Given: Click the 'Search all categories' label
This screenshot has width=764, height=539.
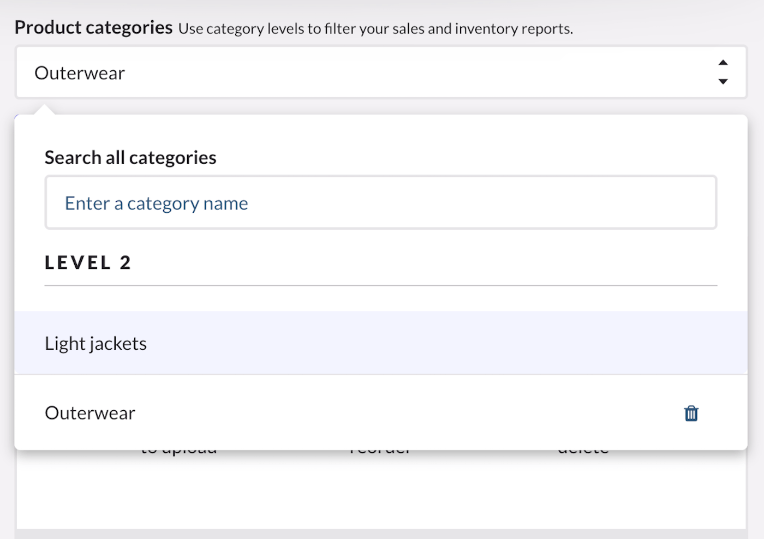Looking at the screenshot, I should (130, 158).
